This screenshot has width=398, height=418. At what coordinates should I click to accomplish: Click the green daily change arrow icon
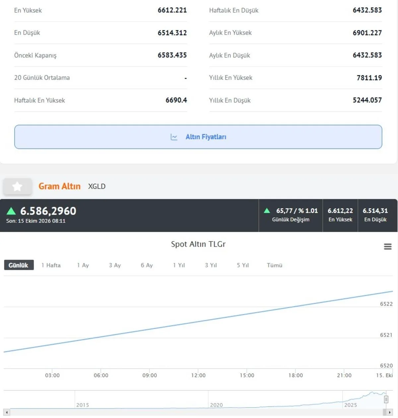(267, 210)
